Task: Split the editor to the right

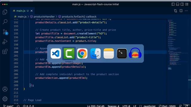Action: 181,11
